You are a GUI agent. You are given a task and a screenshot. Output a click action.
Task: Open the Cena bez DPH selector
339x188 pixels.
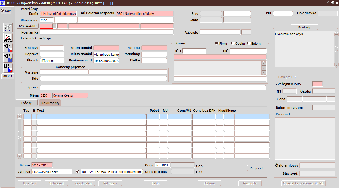click(x=163, y=165)
